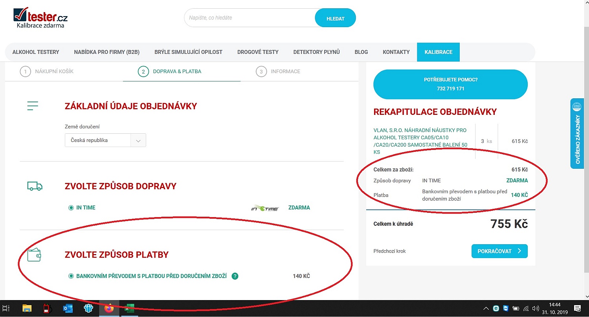
Task: Open the Země doručení country dropdown
Action: tap(105, 140)
